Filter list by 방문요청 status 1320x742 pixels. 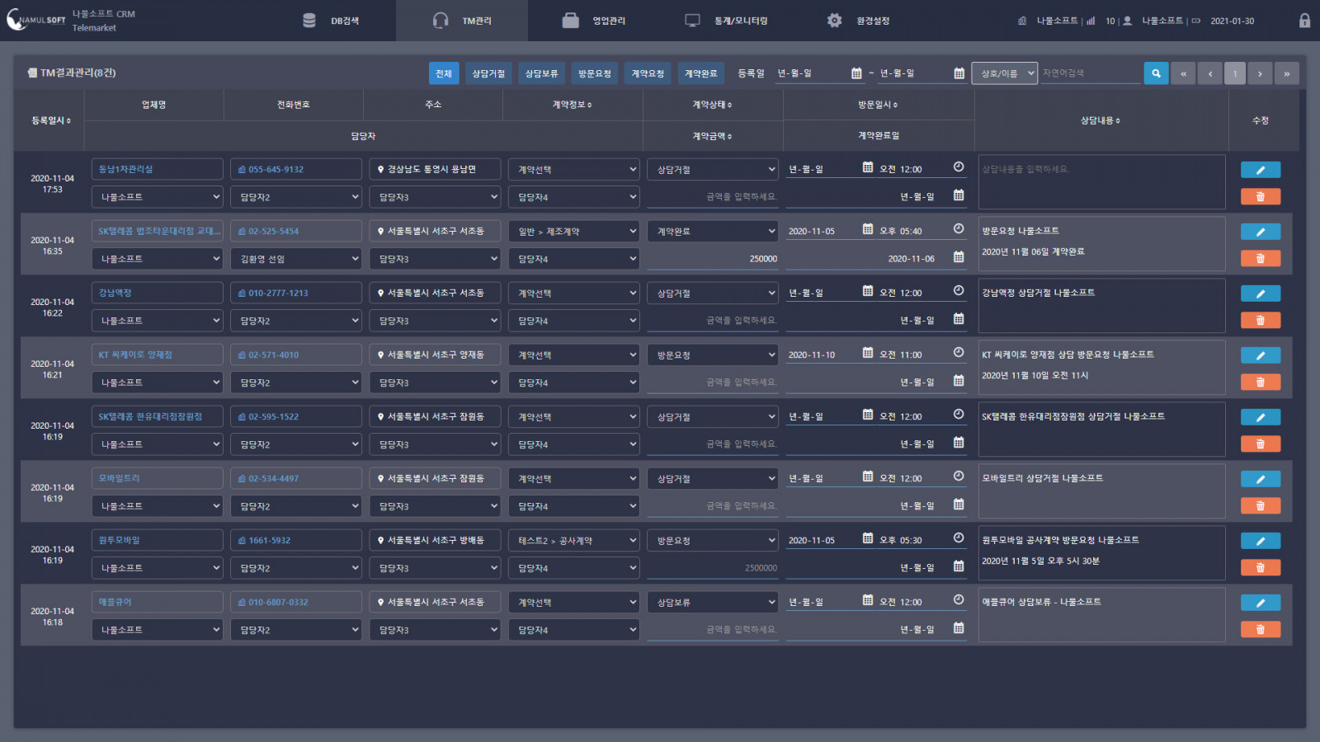tap(594, 73)
